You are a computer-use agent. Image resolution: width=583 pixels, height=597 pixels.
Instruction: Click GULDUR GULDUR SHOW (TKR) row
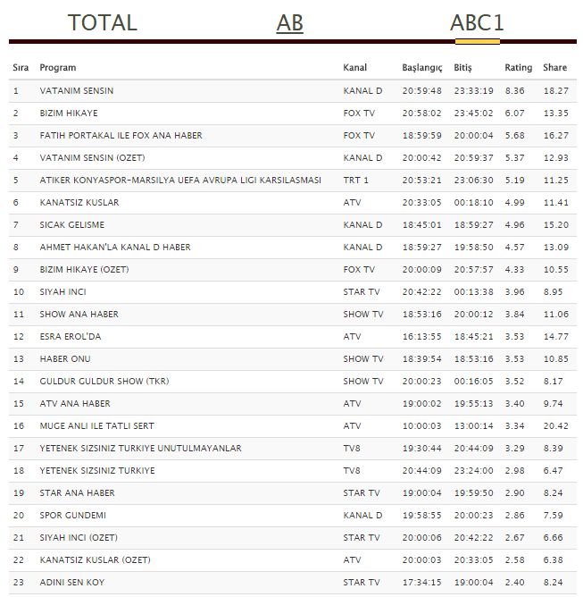104,382
